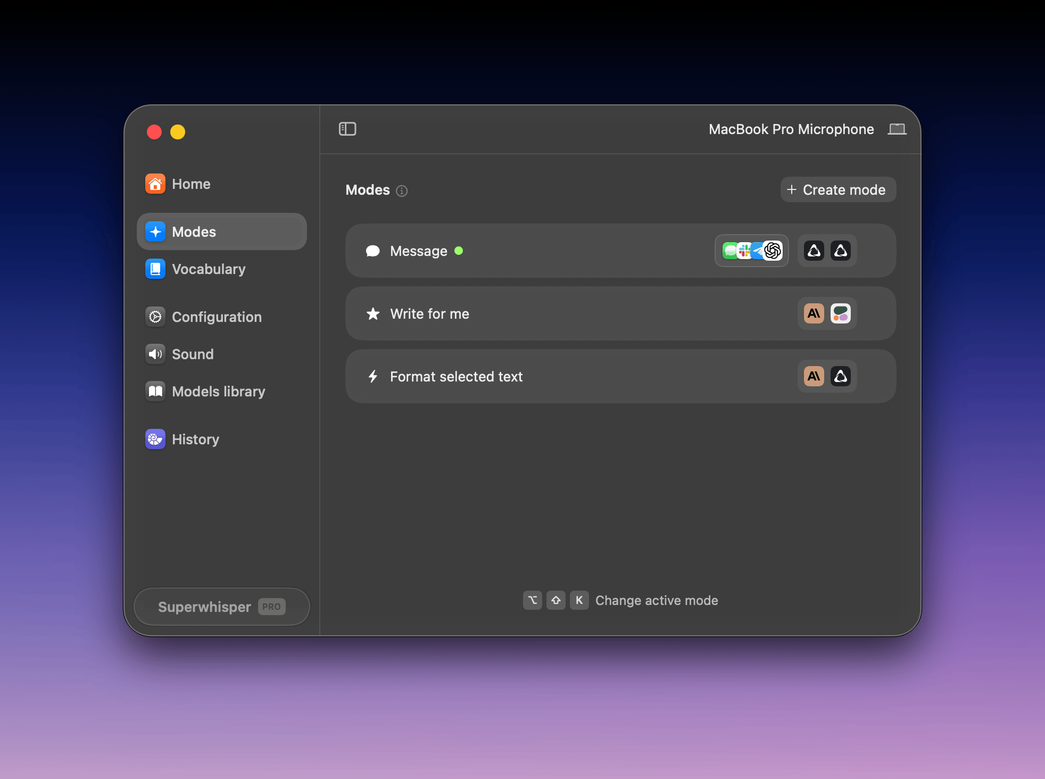Click the Anthropic icon in Write for me
Viewport: 1045px width, 779px height.
(x=814, y=313)
